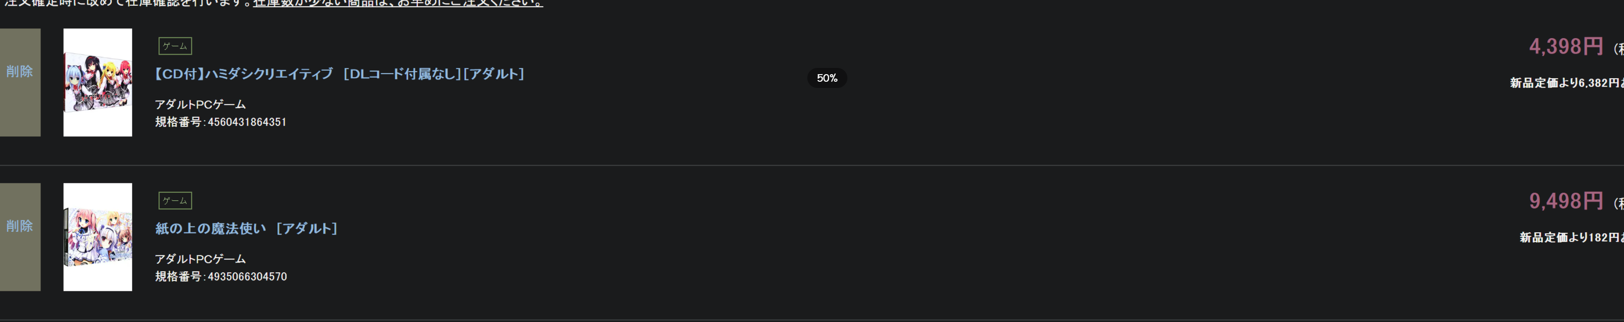Open the ハミダシクリエイティブ cover thumbnail
This screenshot has height=322, width=1624.
click(x=98, y=82)
